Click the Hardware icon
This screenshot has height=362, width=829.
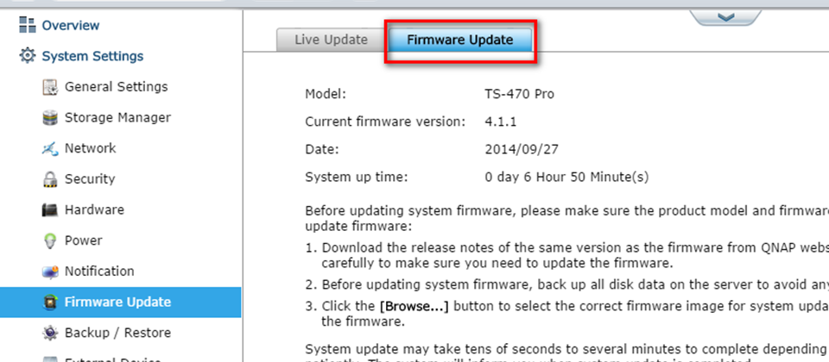[50, 210]
